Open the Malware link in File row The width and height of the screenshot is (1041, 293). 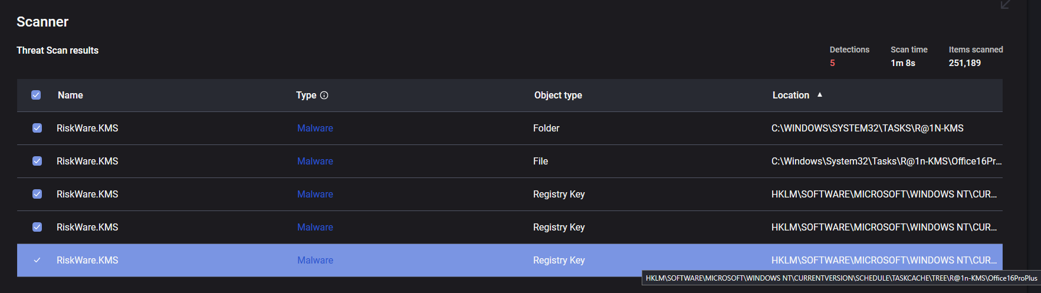315,162
